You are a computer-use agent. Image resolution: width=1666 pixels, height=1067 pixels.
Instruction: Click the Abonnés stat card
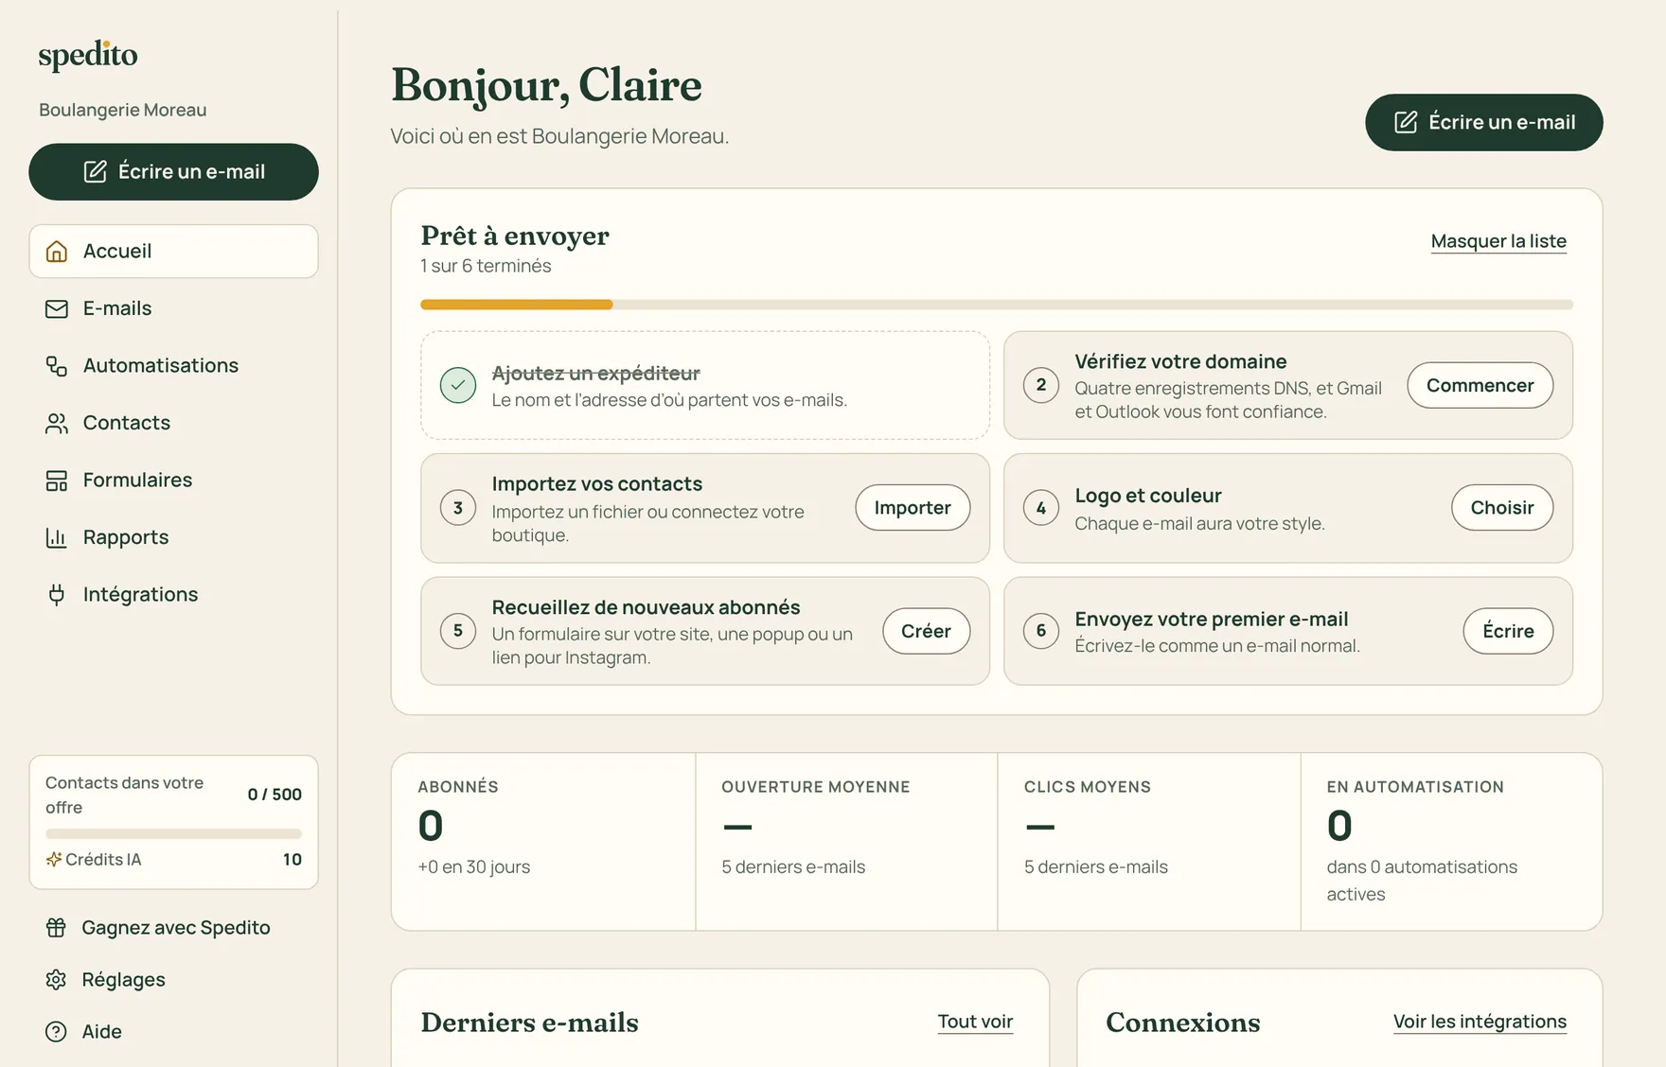point(543,842)
